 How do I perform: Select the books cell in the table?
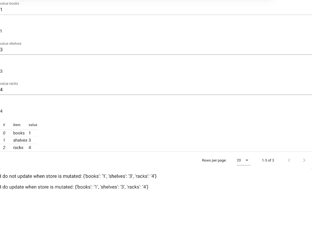click(x=19, y=133)
